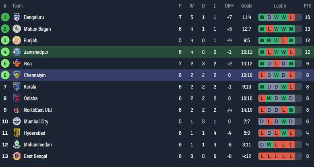Viewport: 314px width, 167px height.
Task: Sort table by PTS column header
Action: pos(307,6)
